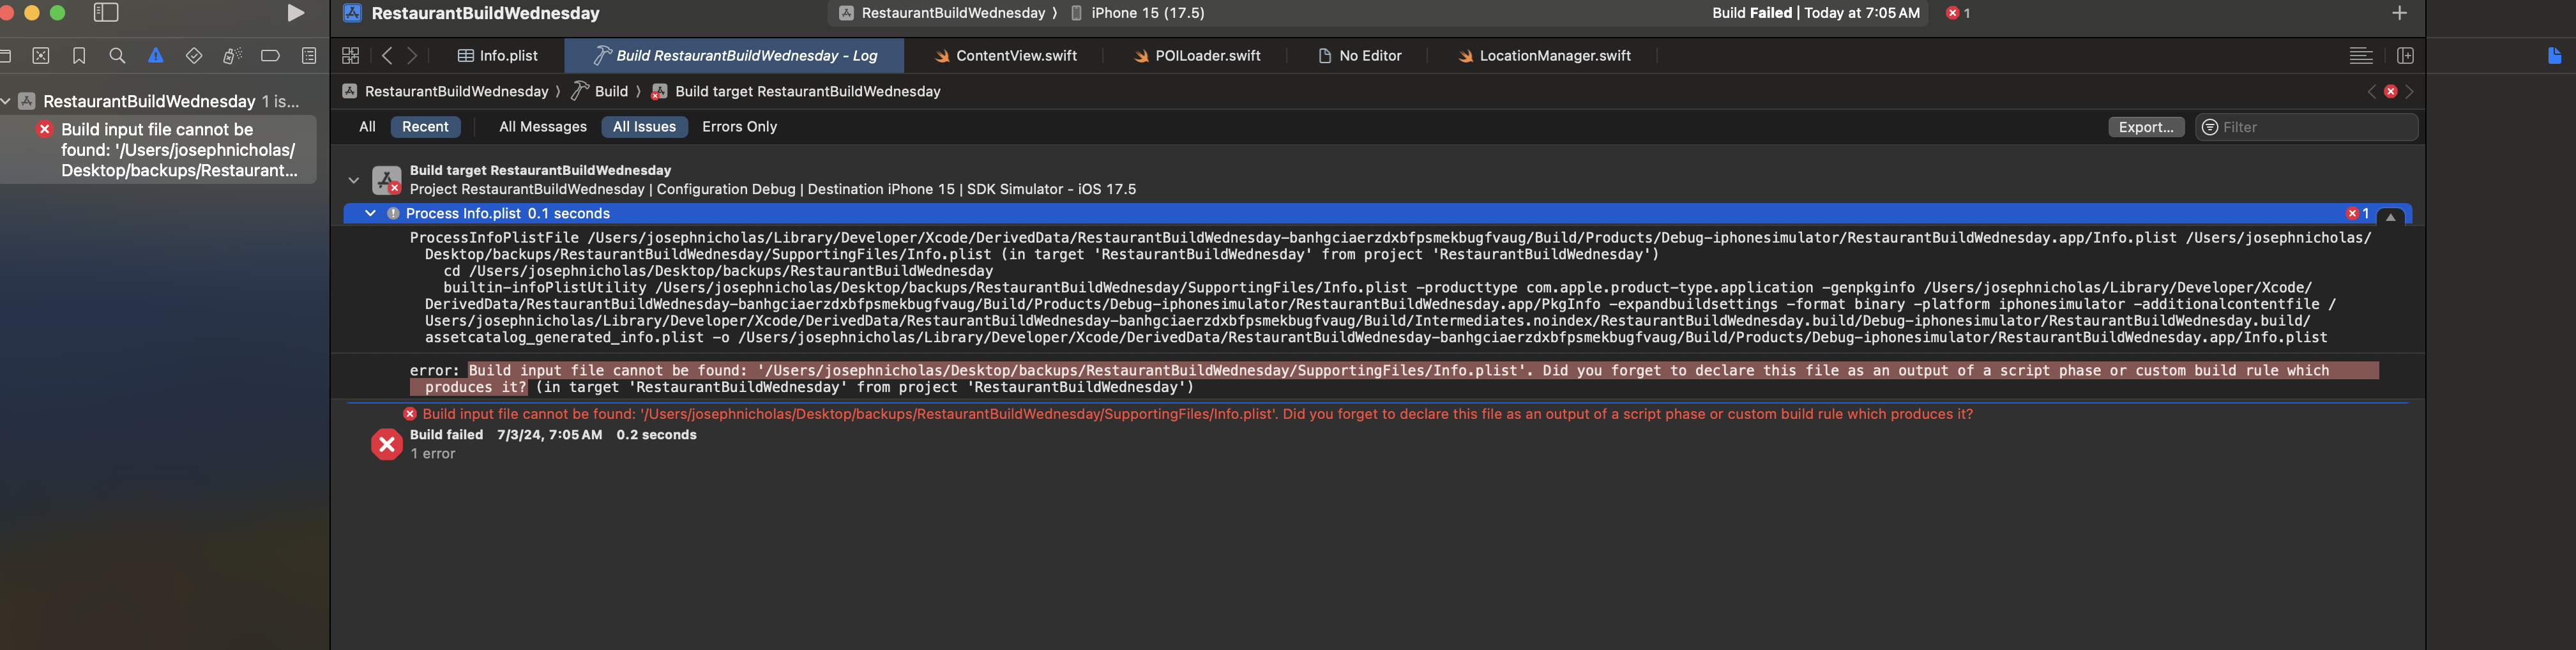Focus the Filter text field
Screen dimensions: 2576x650
(x=2306, y=127)
